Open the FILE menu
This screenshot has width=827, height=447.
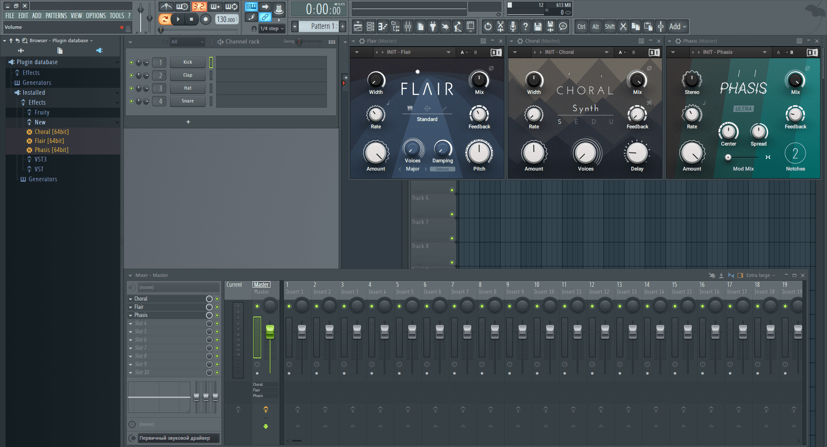(x=10, y=16)
